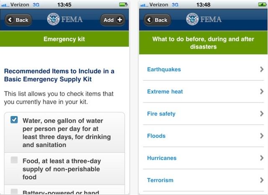Go Back from the Emergency kit screen
The width and height of the screenshot is (268, 195).
pyautogui.click(x=18, y=20)
